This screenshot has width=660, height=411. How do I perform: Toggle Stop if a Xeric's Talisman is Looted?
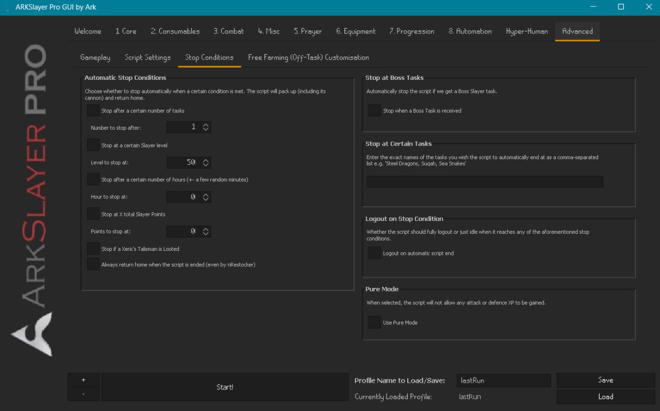coord(93,249)
